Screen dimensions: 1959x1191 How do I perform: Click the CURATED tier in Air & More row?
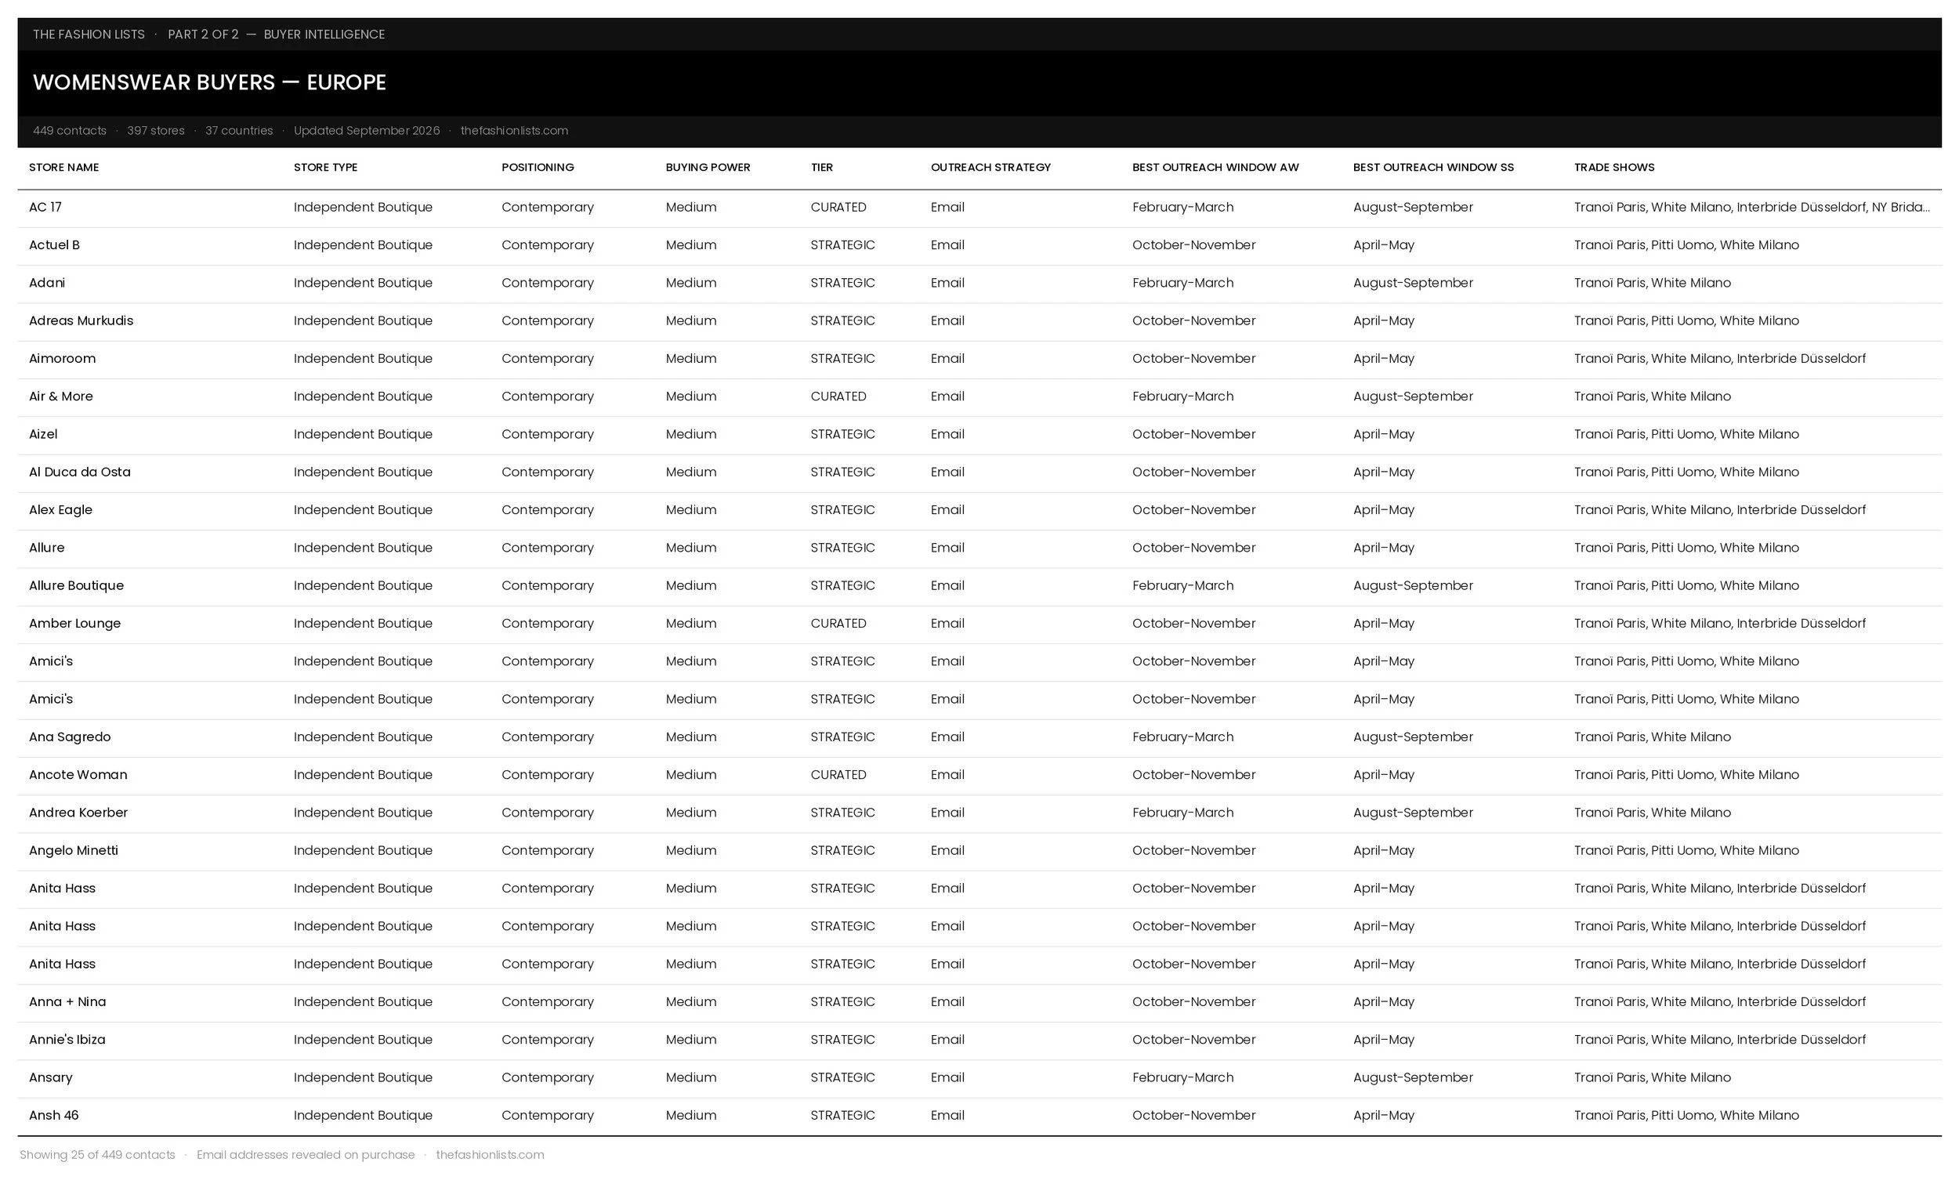[838, 396]
